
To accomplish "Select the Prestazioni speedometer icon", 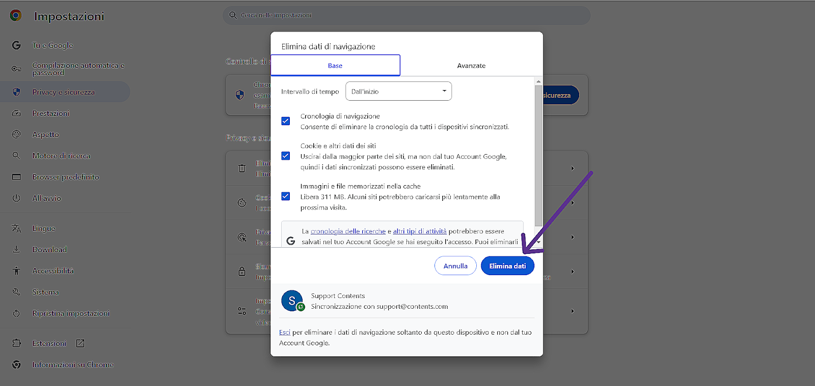I will 16,113.
